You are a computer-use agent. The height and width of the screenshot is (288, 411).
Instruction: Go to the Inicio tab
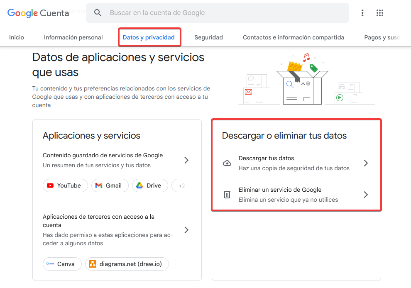(17, 37)
